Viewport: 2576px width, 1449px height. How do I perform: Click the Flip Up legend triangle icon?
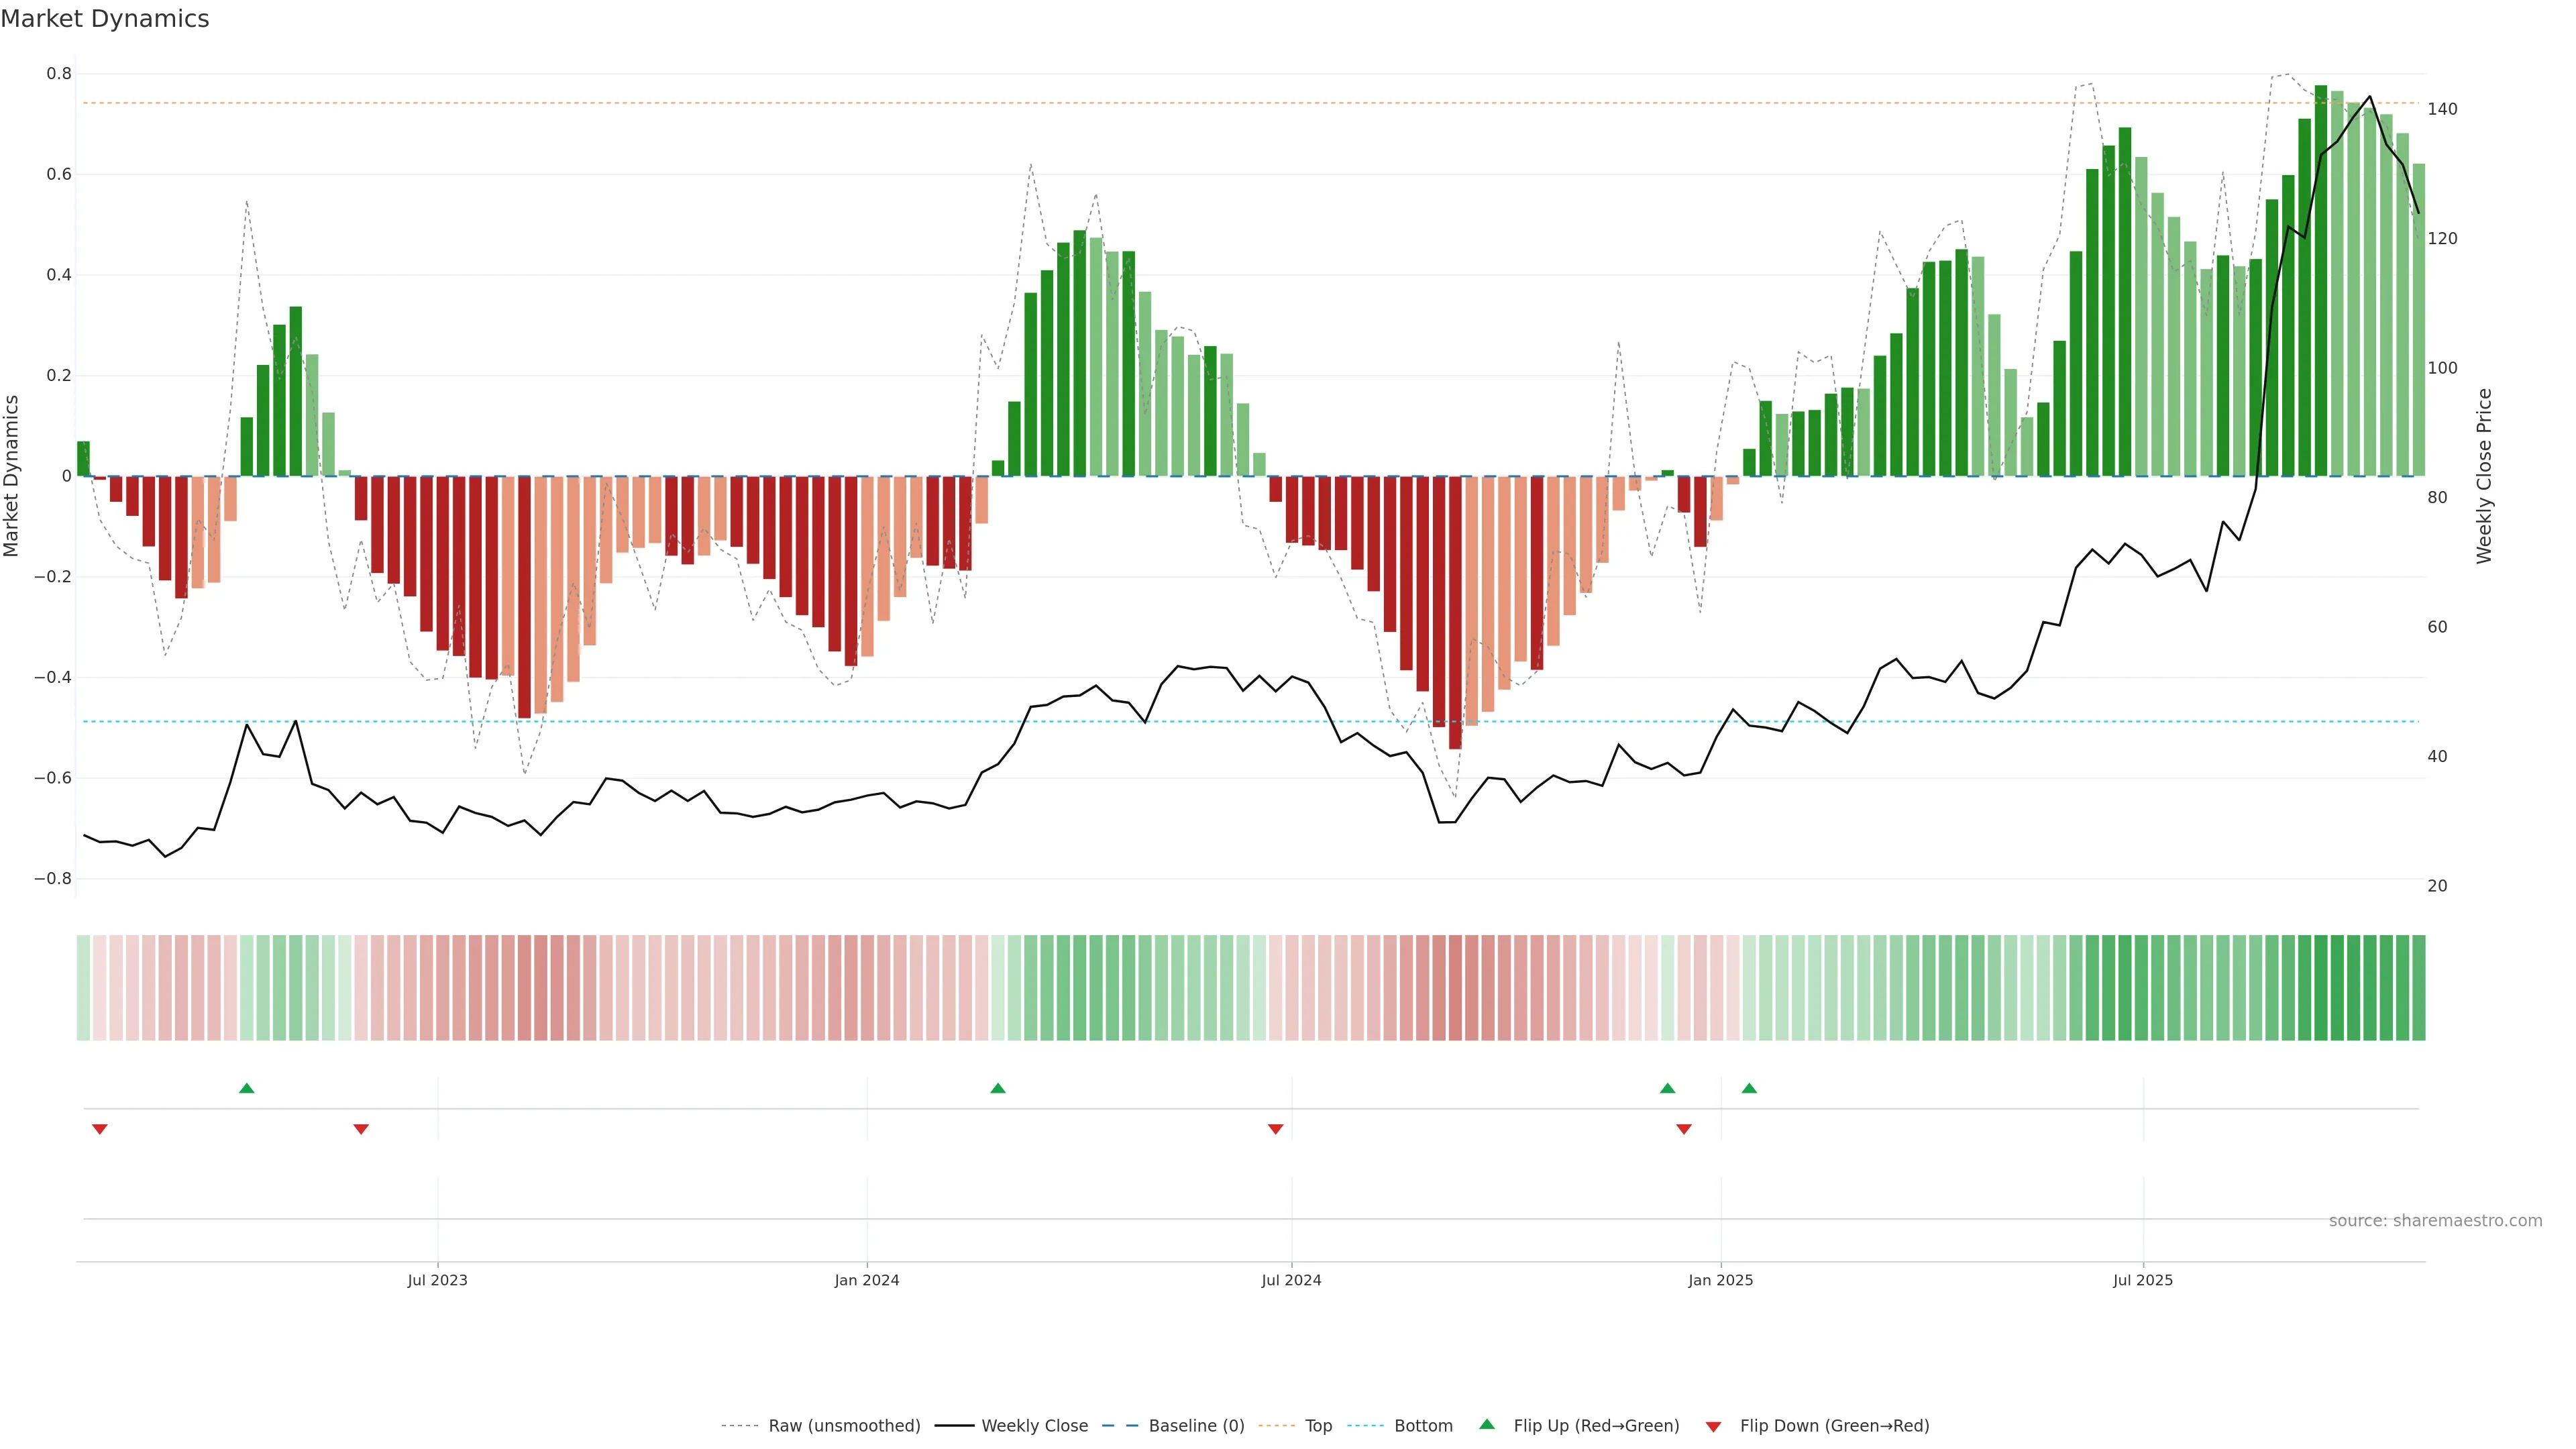[1487, 1424]
